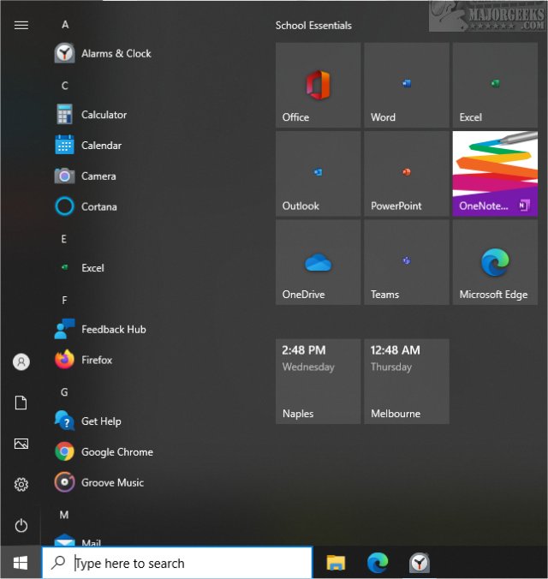Open the Camera app
548x579 pixels.
[x=86, y=176]
